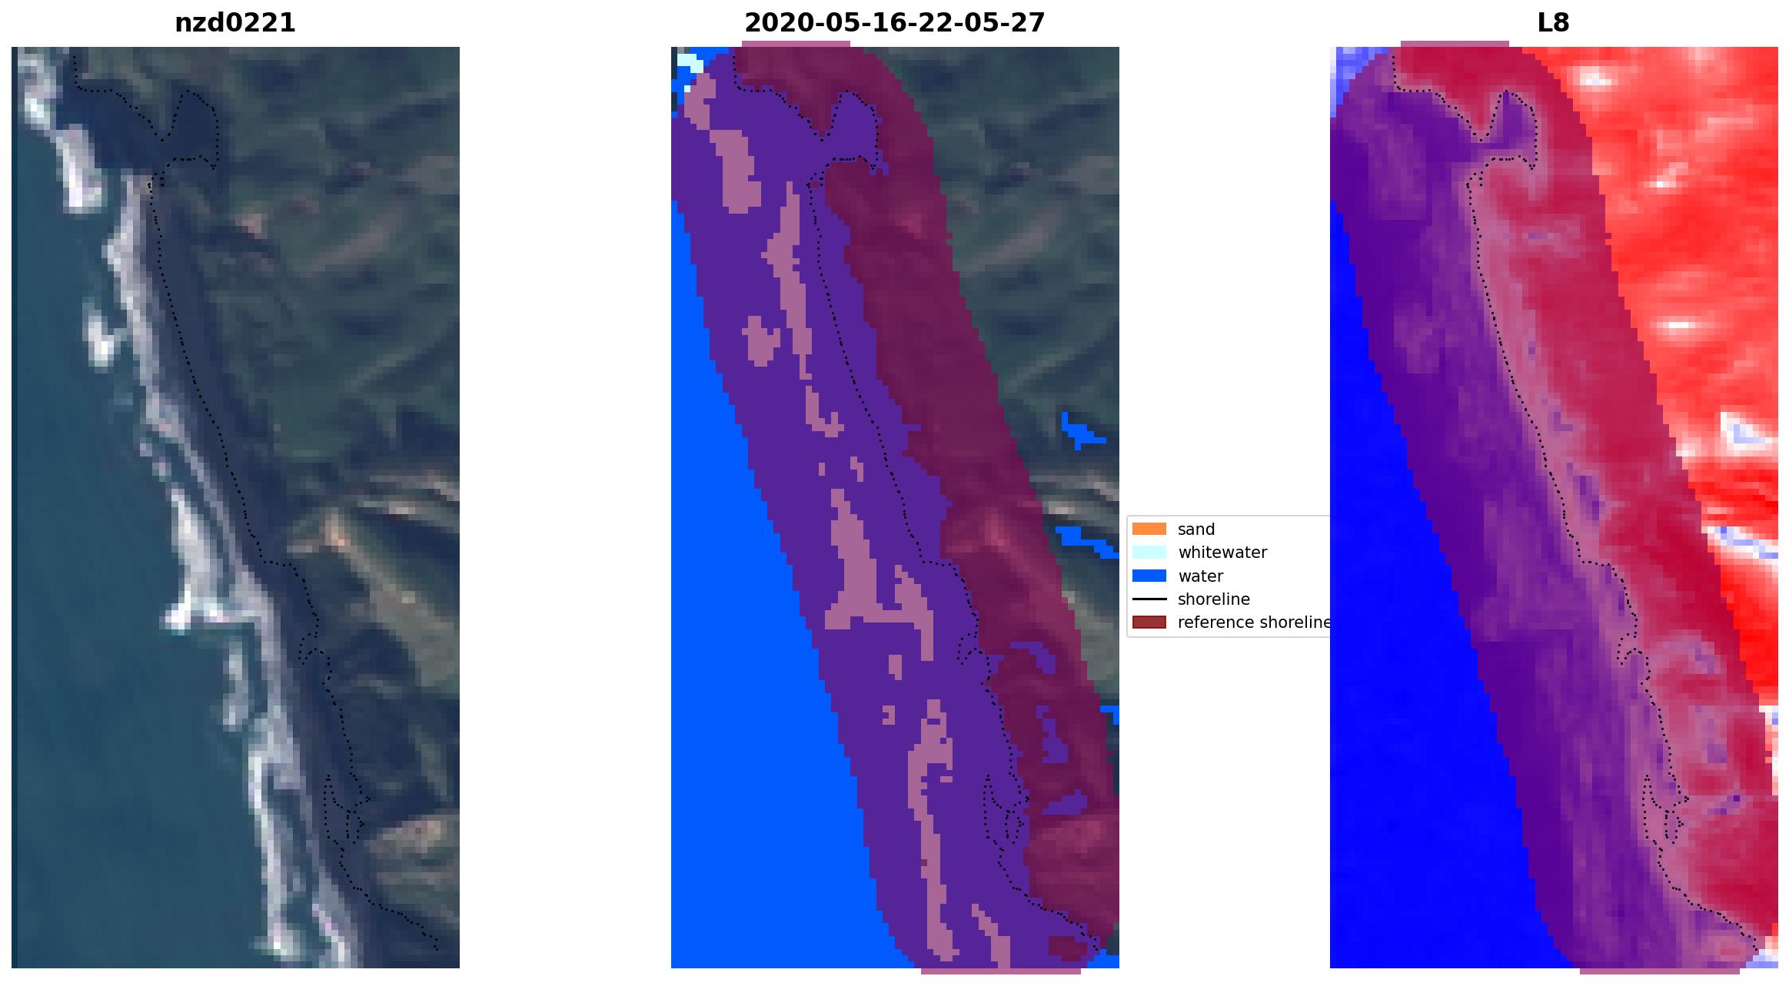Click the red-blue index image panel
1789x986 pixels.
click(1553, 507)
